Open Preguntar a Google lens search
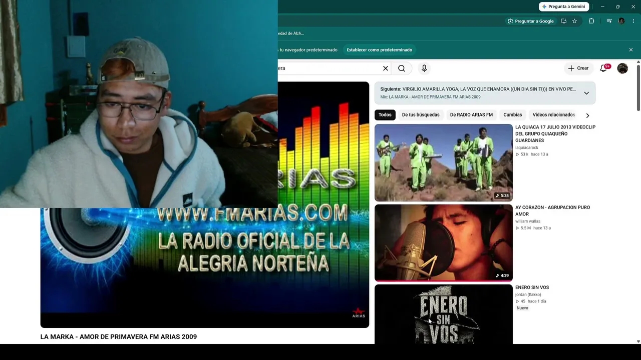The image size is (641, 360). coord(530,21)
